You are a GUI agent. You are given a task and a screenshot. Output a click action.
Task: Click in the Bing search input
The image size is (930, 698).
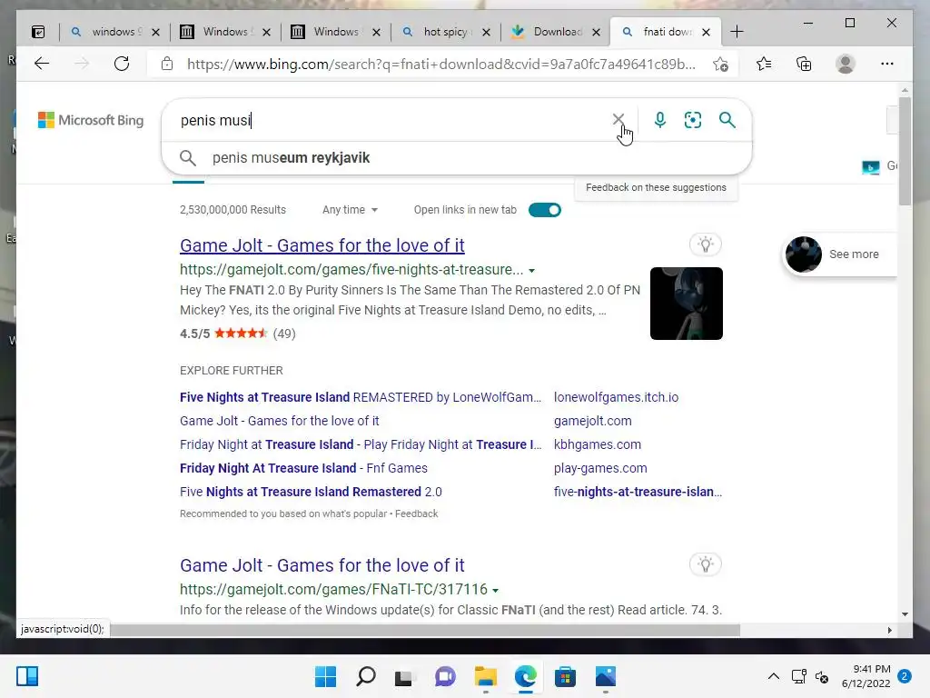pos(391,120)
